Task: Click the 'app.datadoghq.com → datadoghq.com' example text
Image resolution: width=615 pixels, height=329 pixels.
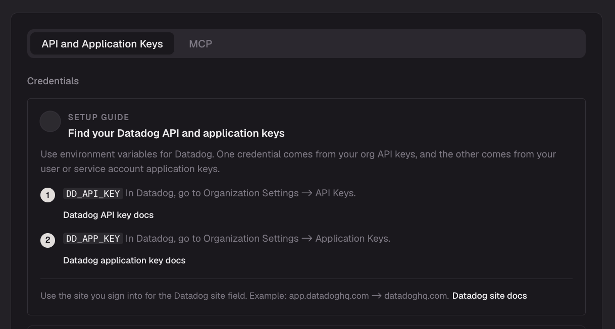Action: pyautogui.click(x=369, y=296)
